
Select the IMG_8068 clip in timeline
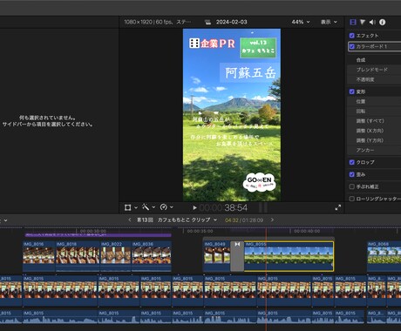384,256
